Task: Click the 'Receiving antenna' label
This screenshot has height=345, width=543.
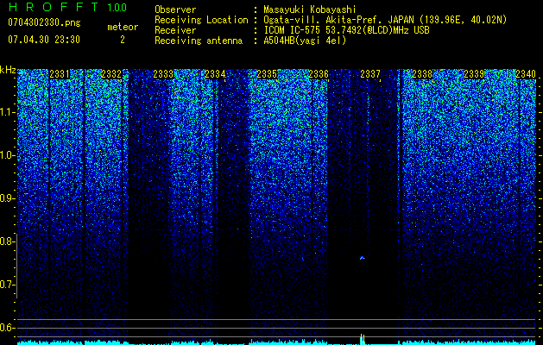Action: click(x=199, y=41)
